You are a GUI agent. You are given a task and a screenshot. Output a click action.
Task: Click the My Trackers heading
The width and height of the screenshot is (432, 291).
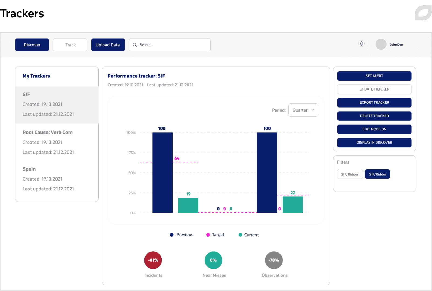(36, 76)
